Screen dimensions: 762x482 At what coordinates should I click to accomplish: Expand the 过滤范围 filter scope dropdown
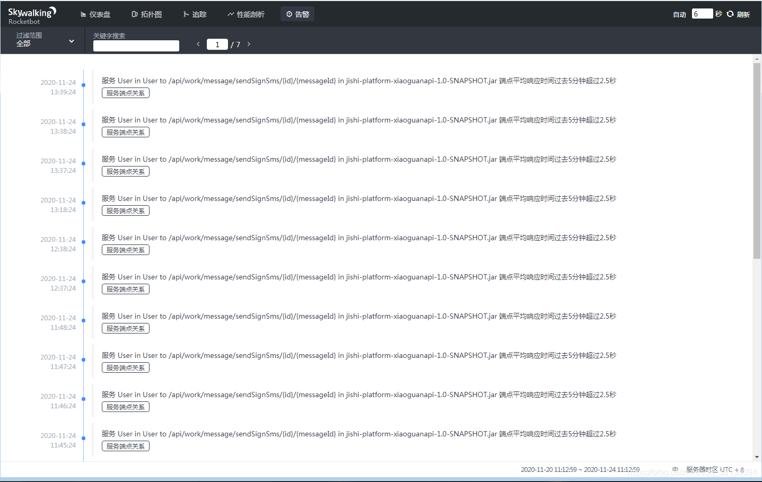pyautogui.click(x=45, y=40)
